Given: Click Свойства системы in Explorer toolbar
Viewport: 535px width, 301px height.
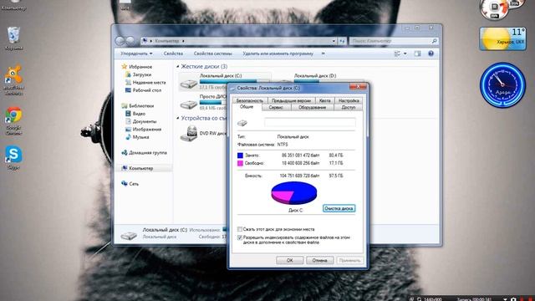Looking at the screenshot, I should pos(212,54).
